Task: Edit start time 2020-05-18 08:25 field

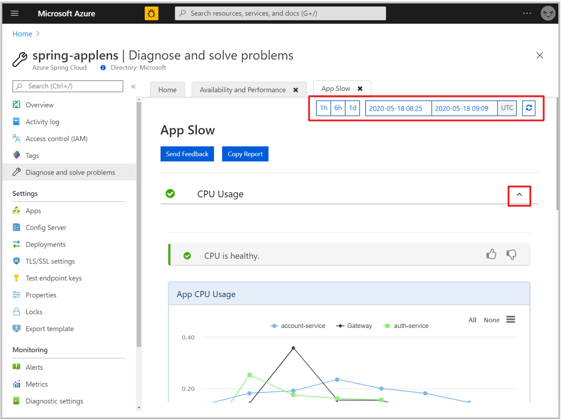Action: coord(398,108)
